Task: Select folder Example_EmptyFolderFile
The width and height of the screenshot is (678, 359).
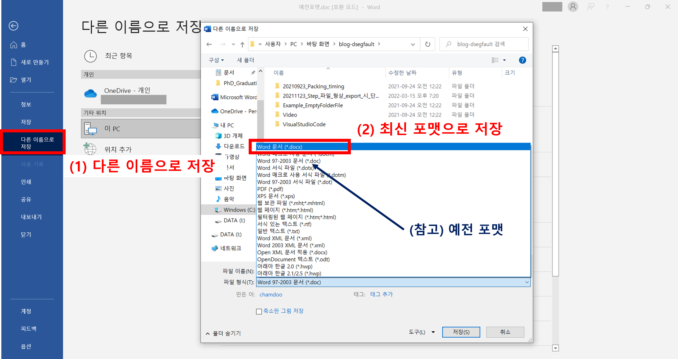Action: click(x=313, y=105)
